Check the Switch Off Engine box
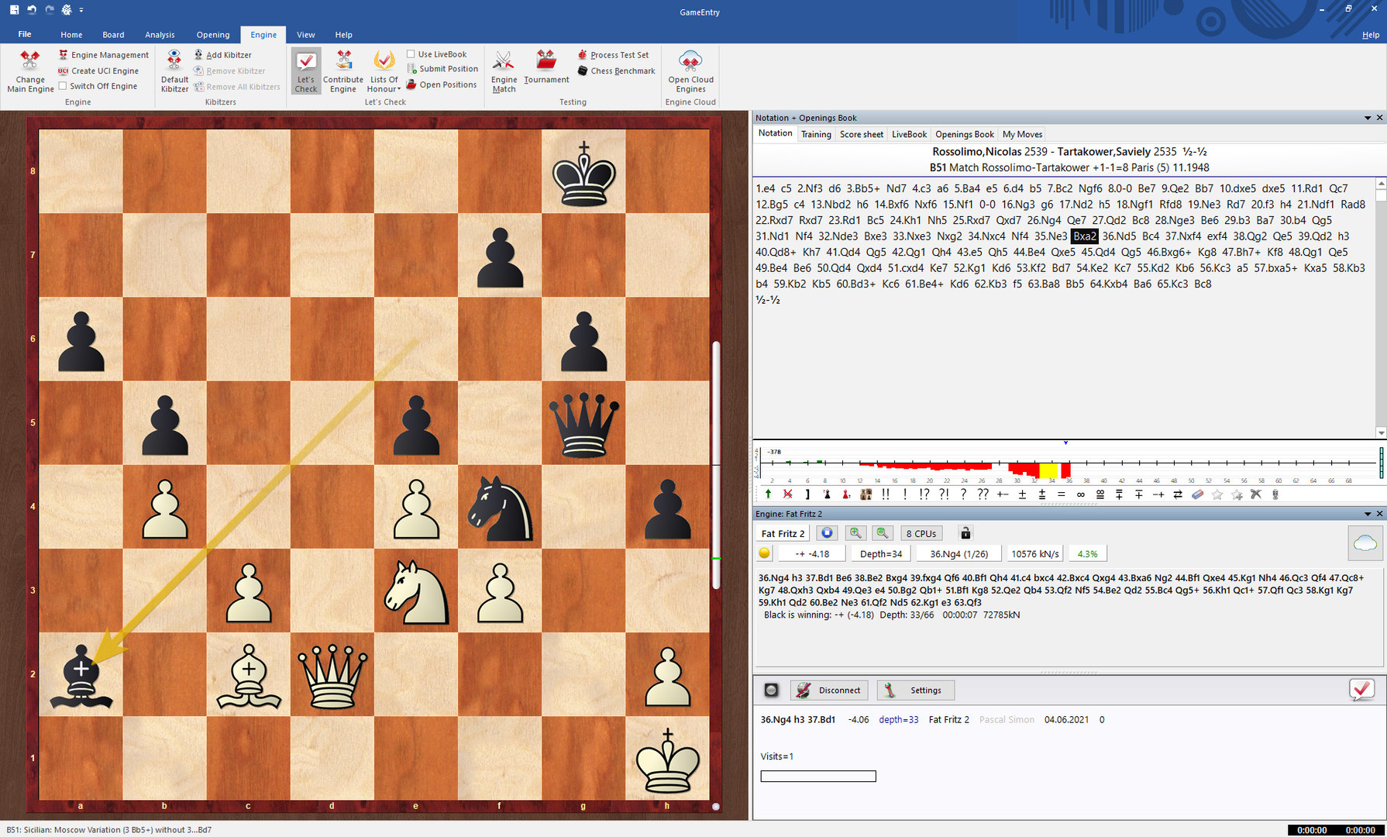This screenshot has height=837, width=1387. [x=63, y=86]
